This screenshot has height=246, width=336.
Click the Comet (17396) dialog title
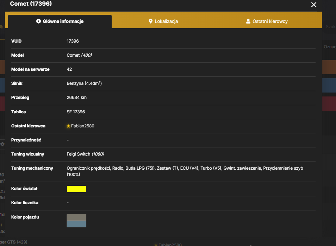click(31, 4)
